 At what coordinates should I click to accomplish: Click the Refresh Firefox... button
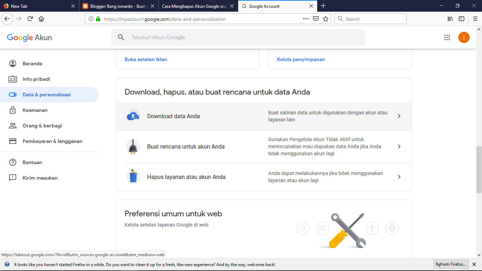pos(451,264)
